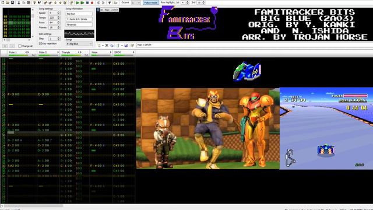Viewport: 373px width, 210px height.
Task: Click the waveform visualizer display
Action: pos(79,34)
